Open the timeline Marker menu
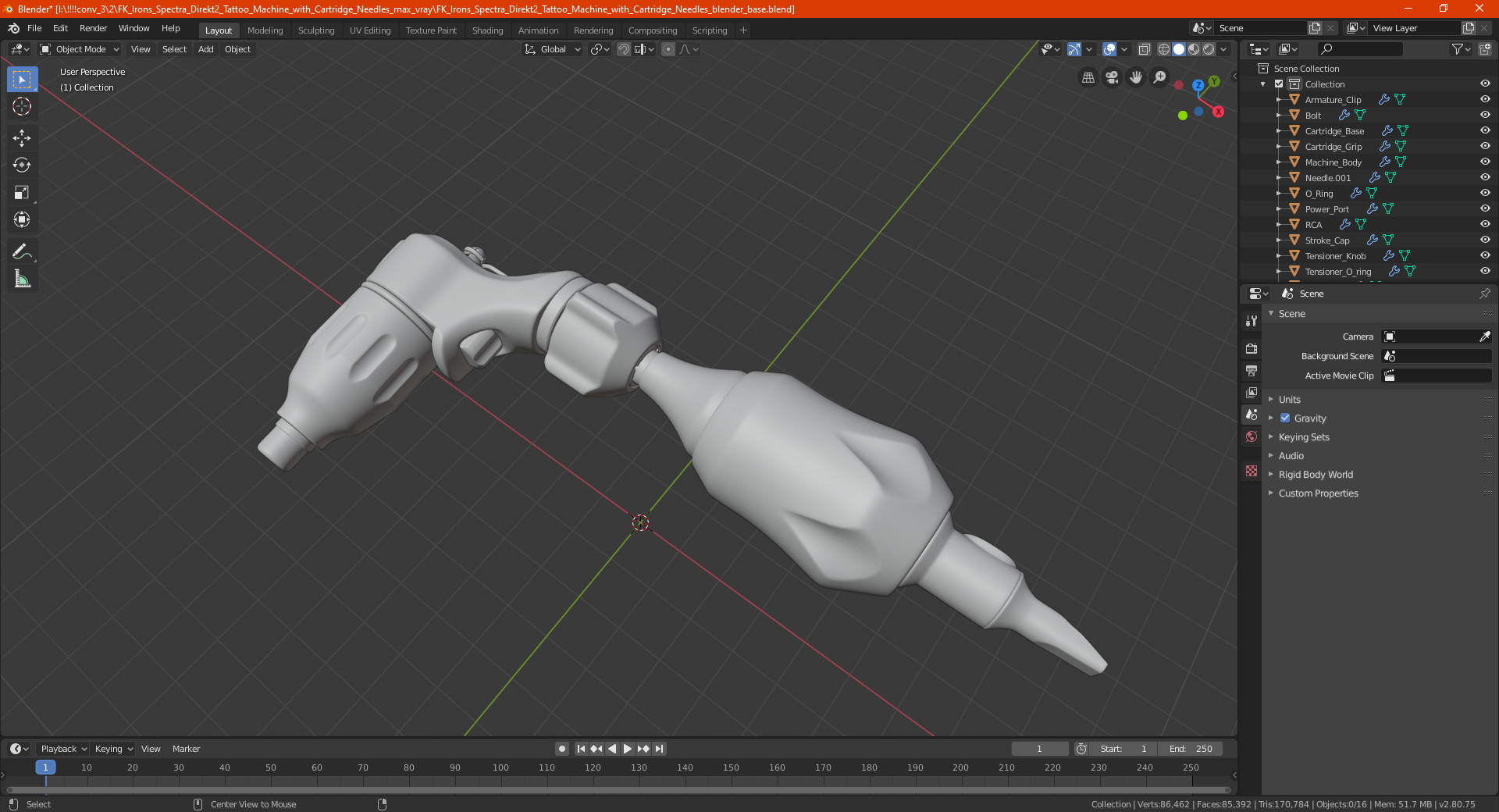 [x=186, y=749]
